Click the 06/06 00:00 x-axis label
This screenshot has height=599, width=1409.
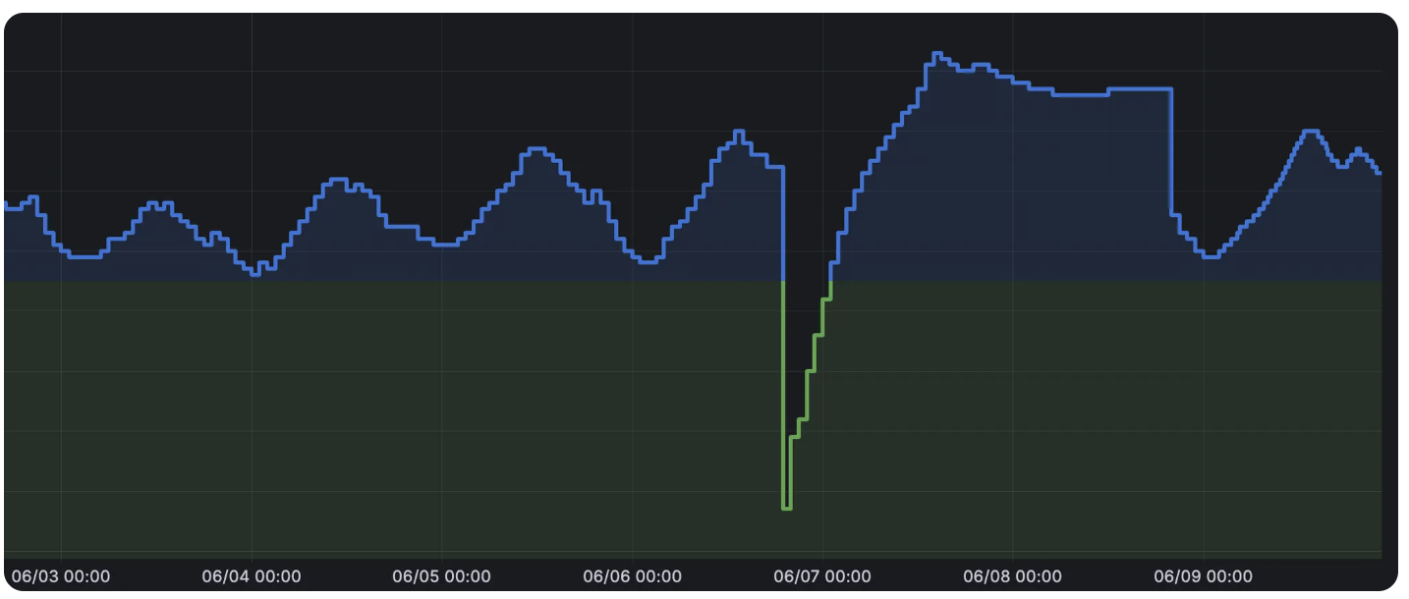tap(632, 576)
